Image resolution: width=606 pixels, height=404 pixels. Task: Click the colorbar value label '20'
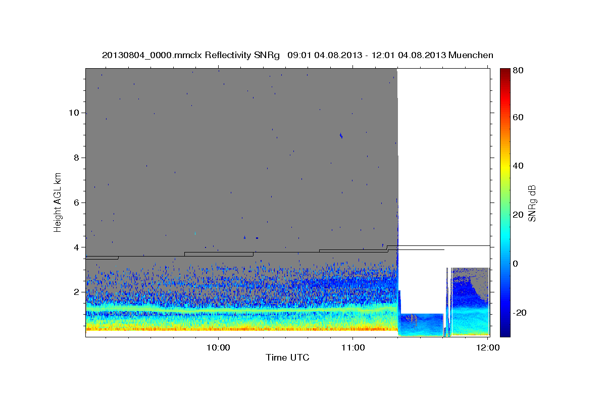[x=518, y=215]
